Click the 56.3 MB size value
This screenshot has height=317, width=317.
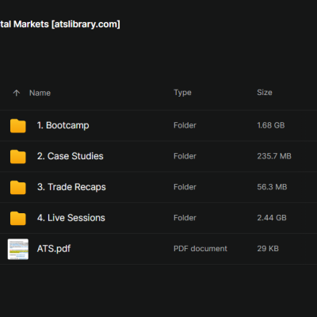(272, 187)
